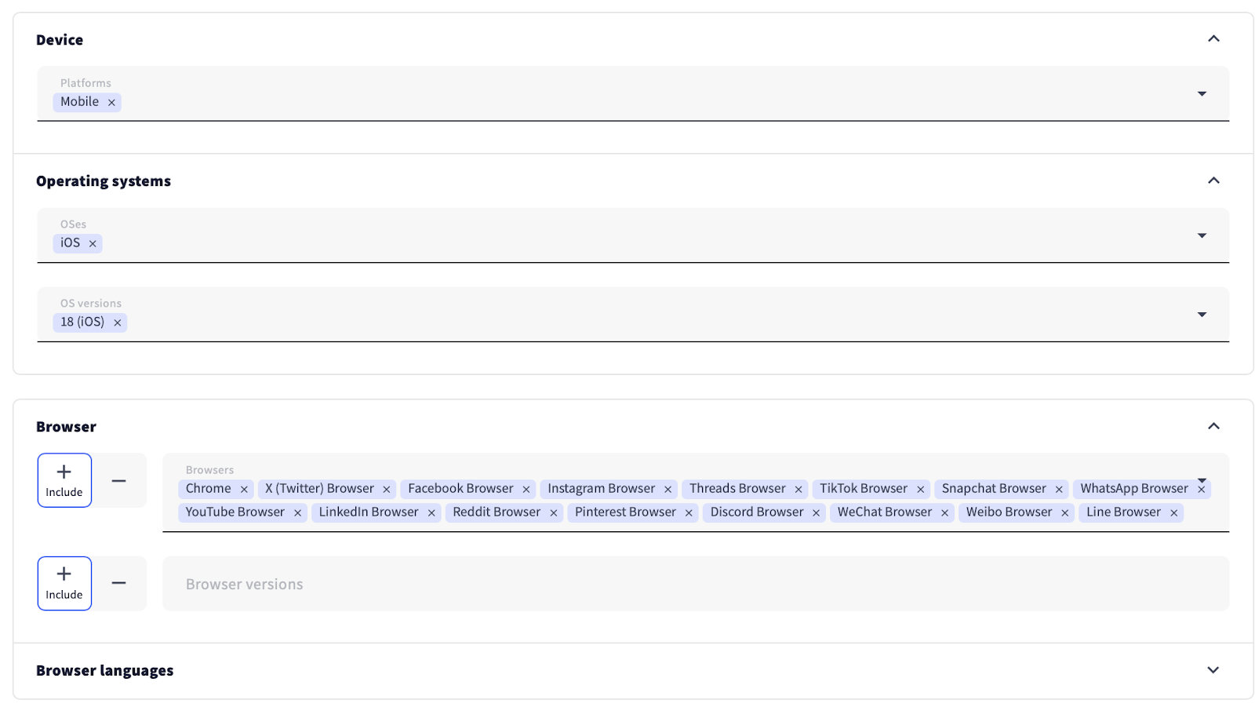The width and height of the screenshot is (1255, 707).
Task: Remove the iOS operating system chip
Action: tap(93, 244)
